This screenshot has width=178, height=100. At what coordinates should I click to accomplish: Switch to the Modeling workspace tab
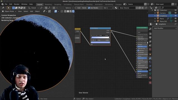48,4
